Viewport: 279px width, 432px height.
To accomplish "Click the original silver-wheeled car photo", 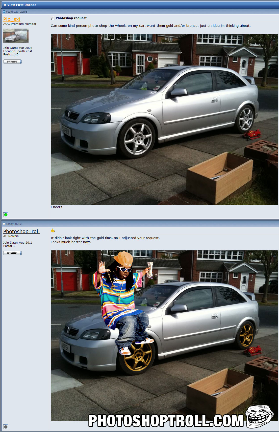I will [x=164, y=119].
